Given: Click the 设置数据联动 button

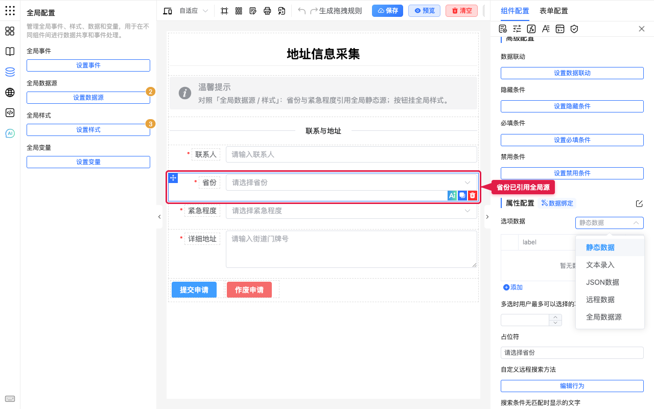Looking at the screenshot, I should (x=572, y=73).
